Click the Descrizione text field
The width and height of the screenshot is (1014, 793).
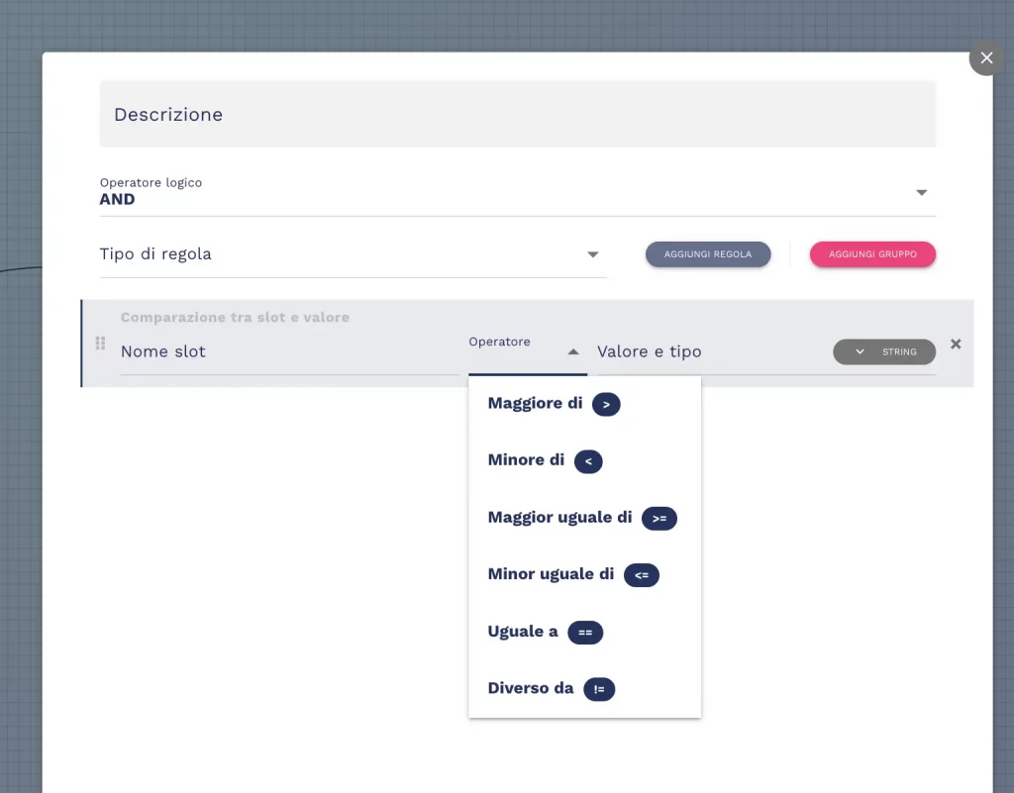coord(517,114)
